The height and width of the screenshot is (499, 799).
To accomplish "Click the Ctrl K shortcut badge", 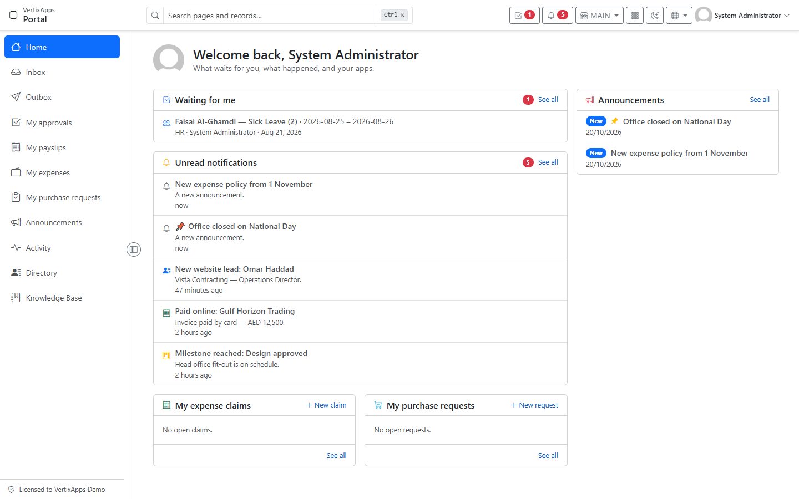I will tap(395, 15).
